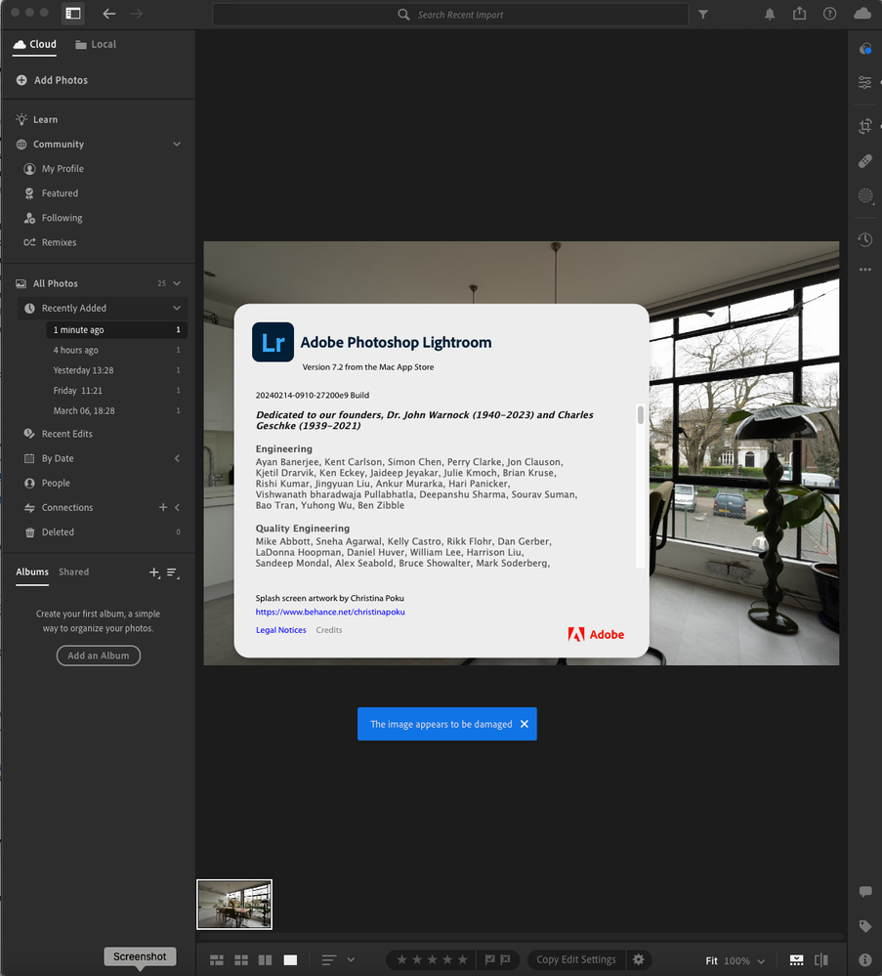The height and width of the screenshot is (976, 882).
Task: Open the Versions panel
Action: (865, 239)
